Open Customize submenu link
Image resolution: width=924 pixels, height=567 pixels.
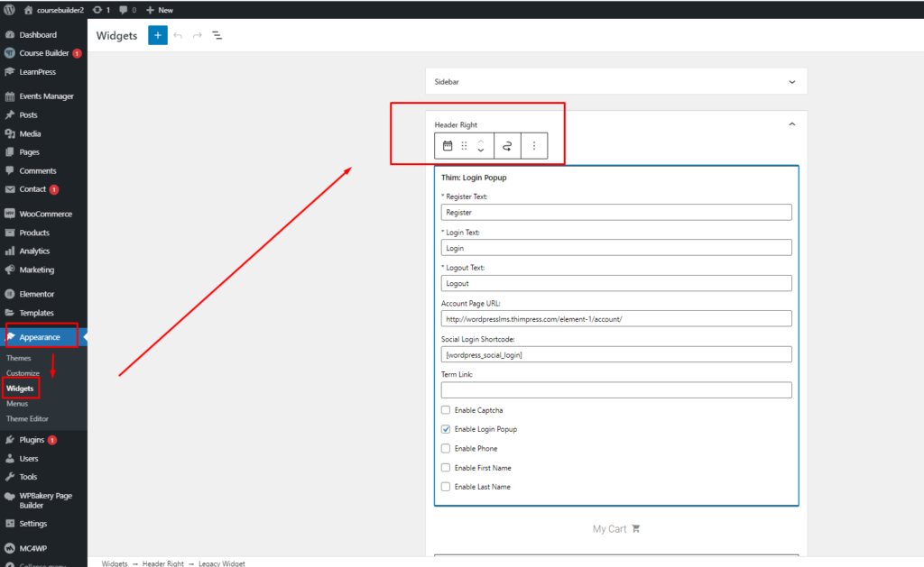(x=23, y=373)
